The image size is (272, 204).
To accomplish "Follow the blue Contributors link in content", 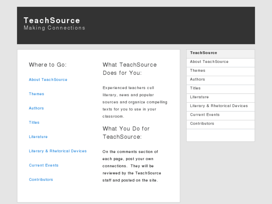I will tap(41, 180).
